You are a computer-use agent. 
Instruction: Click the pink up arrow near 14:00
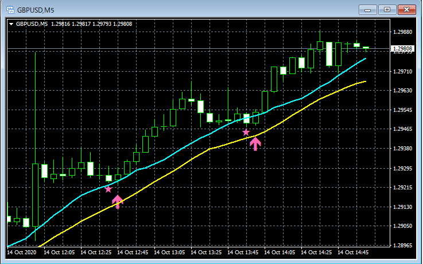pos(255,143)
